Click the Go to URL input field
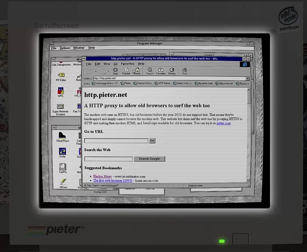This screenshot has width=307, height=252. point(116,141)
